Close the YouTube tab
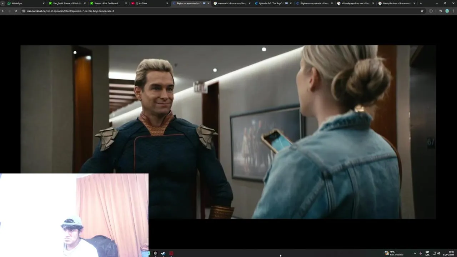The image size is (457, 257). tap(167, 3)
